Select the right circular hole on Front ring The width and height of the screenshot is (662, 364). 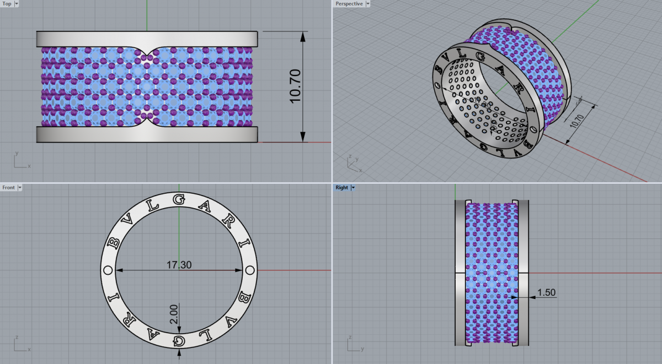click(249, 270)
